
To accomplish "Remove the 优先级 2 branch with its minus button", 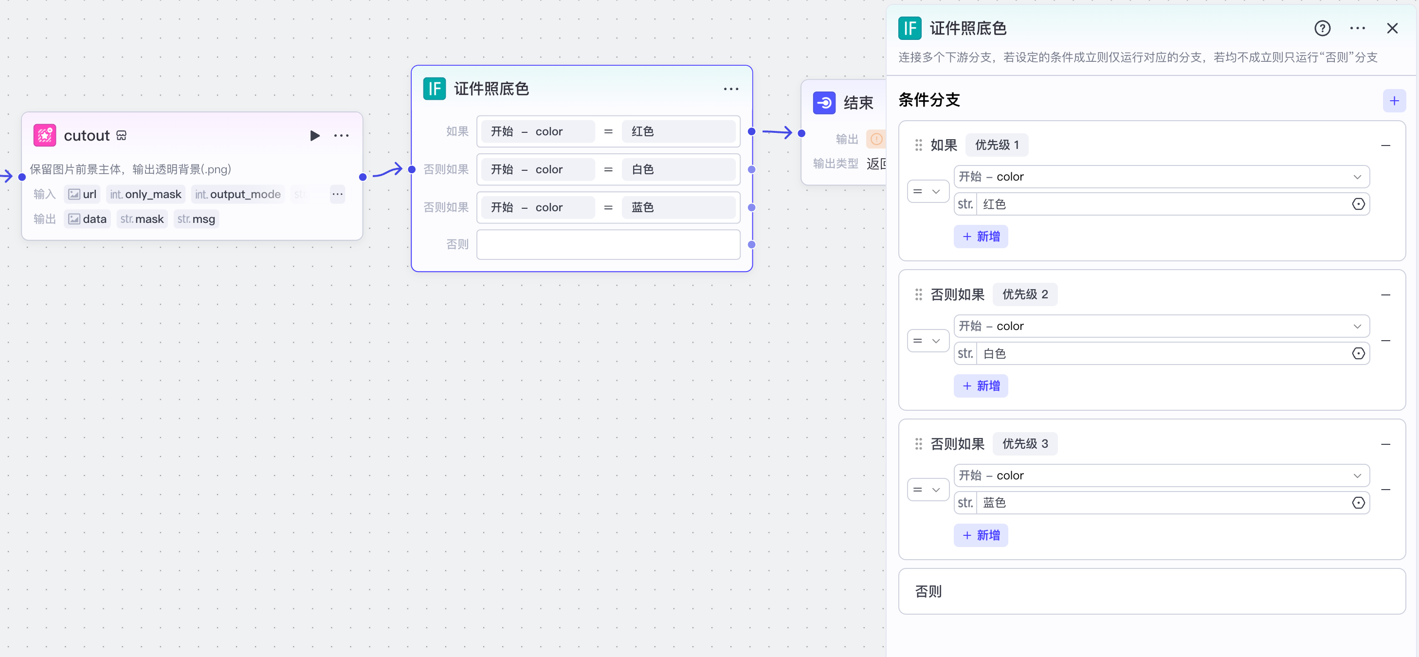I will pos(1386,294).
